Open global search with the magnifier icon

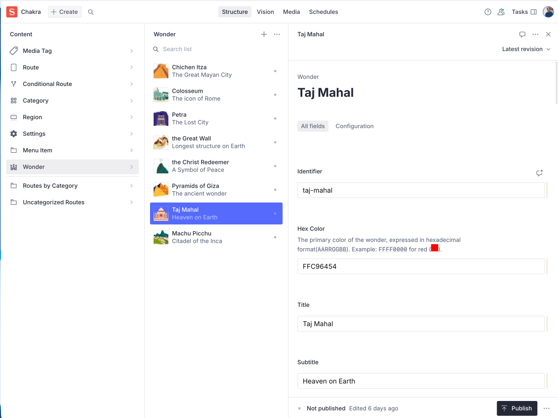(x=91, y=12)
